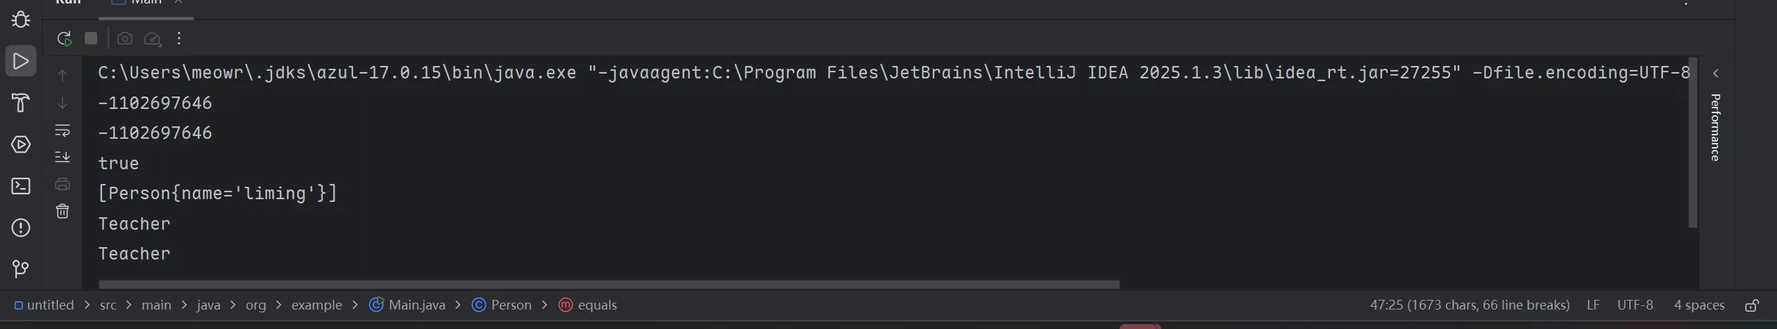This screenshot has height=329, width=1777.
Task: Rerun the Main configuration
Action: pos(65,39)
